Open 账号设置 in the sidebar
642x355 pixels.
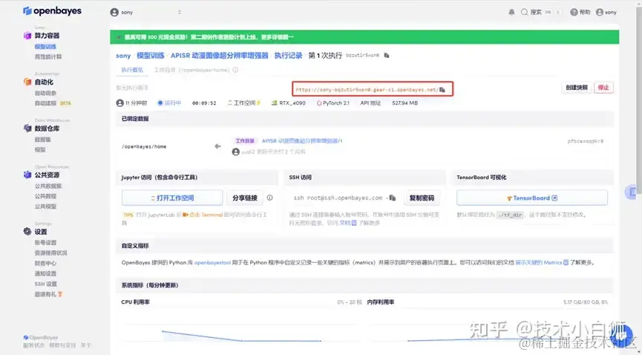[45, 243]
